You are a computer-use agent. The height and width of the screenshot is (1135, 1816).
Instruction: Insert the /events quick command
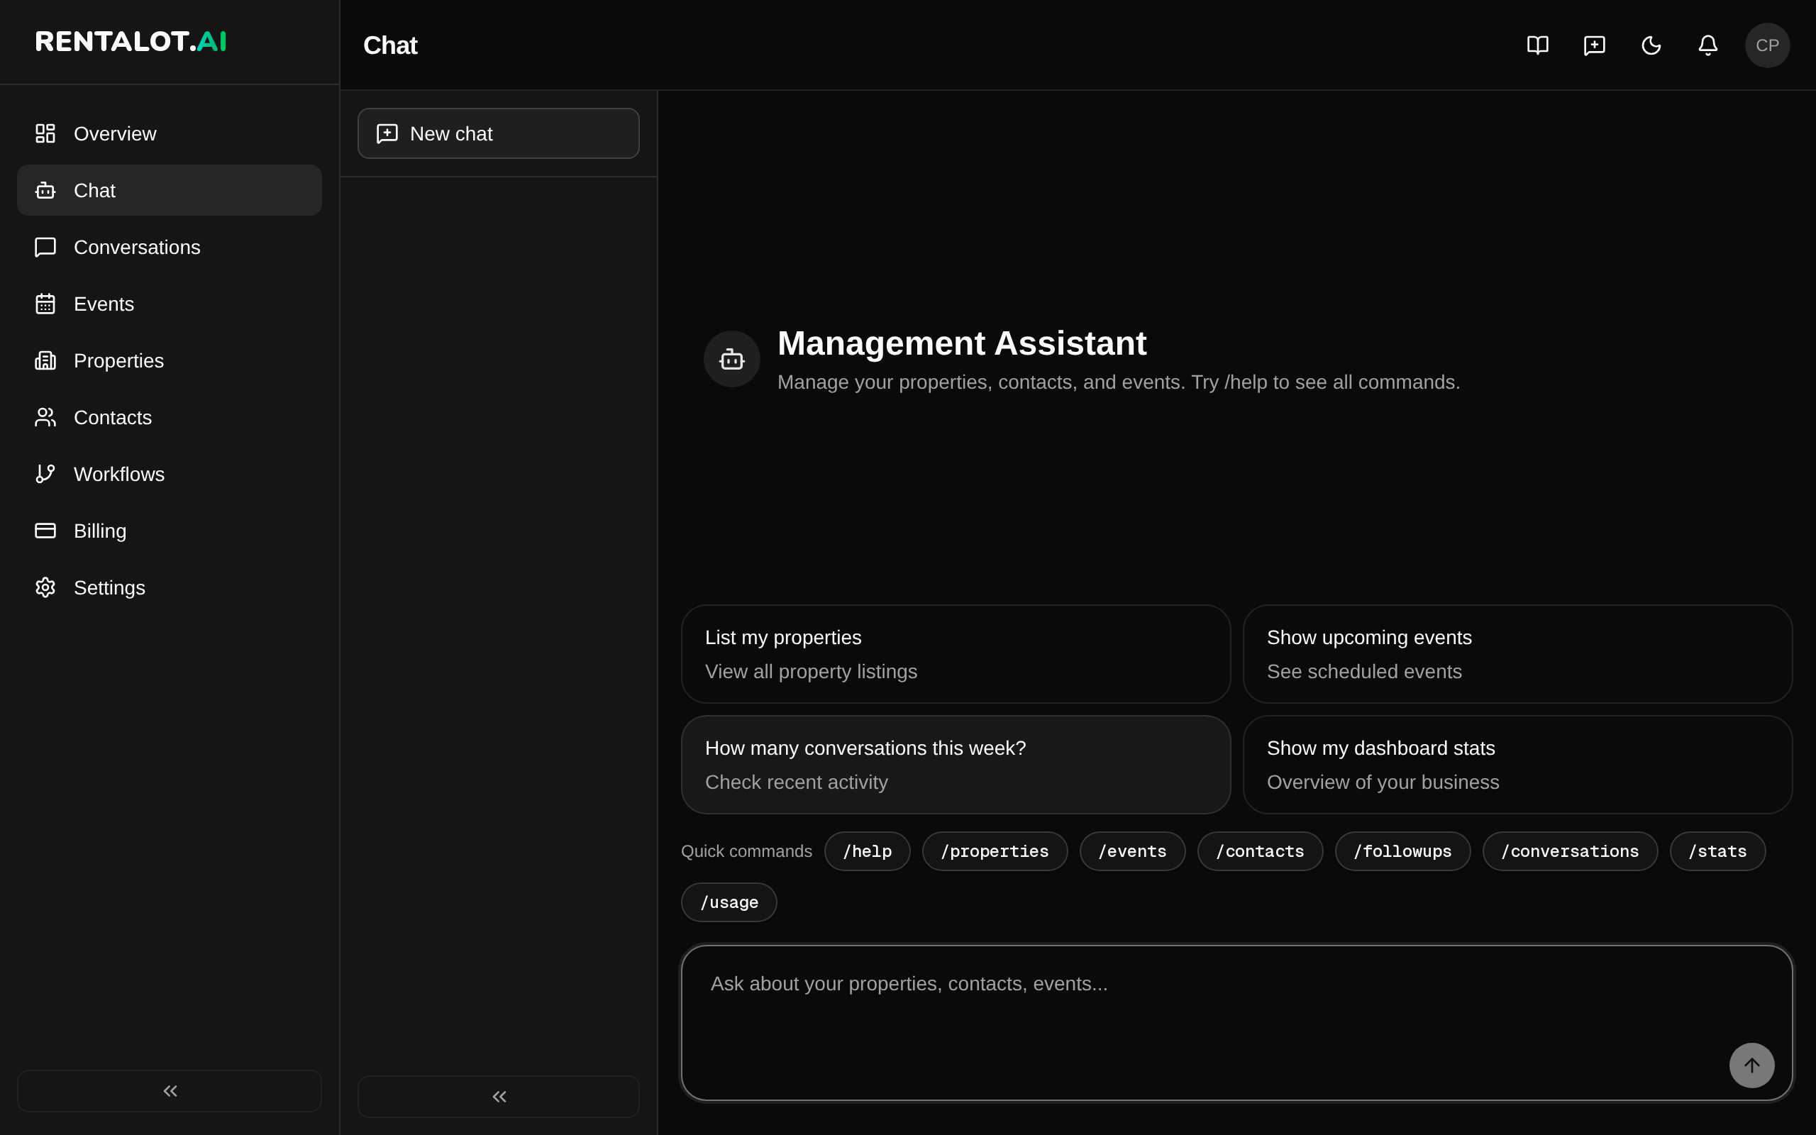1132,851
